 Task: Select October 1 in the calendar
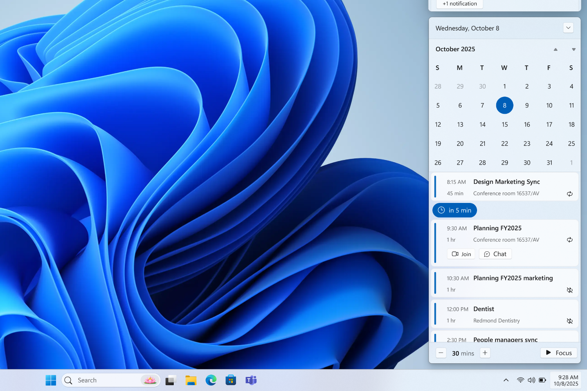click(x=505, y=86)
